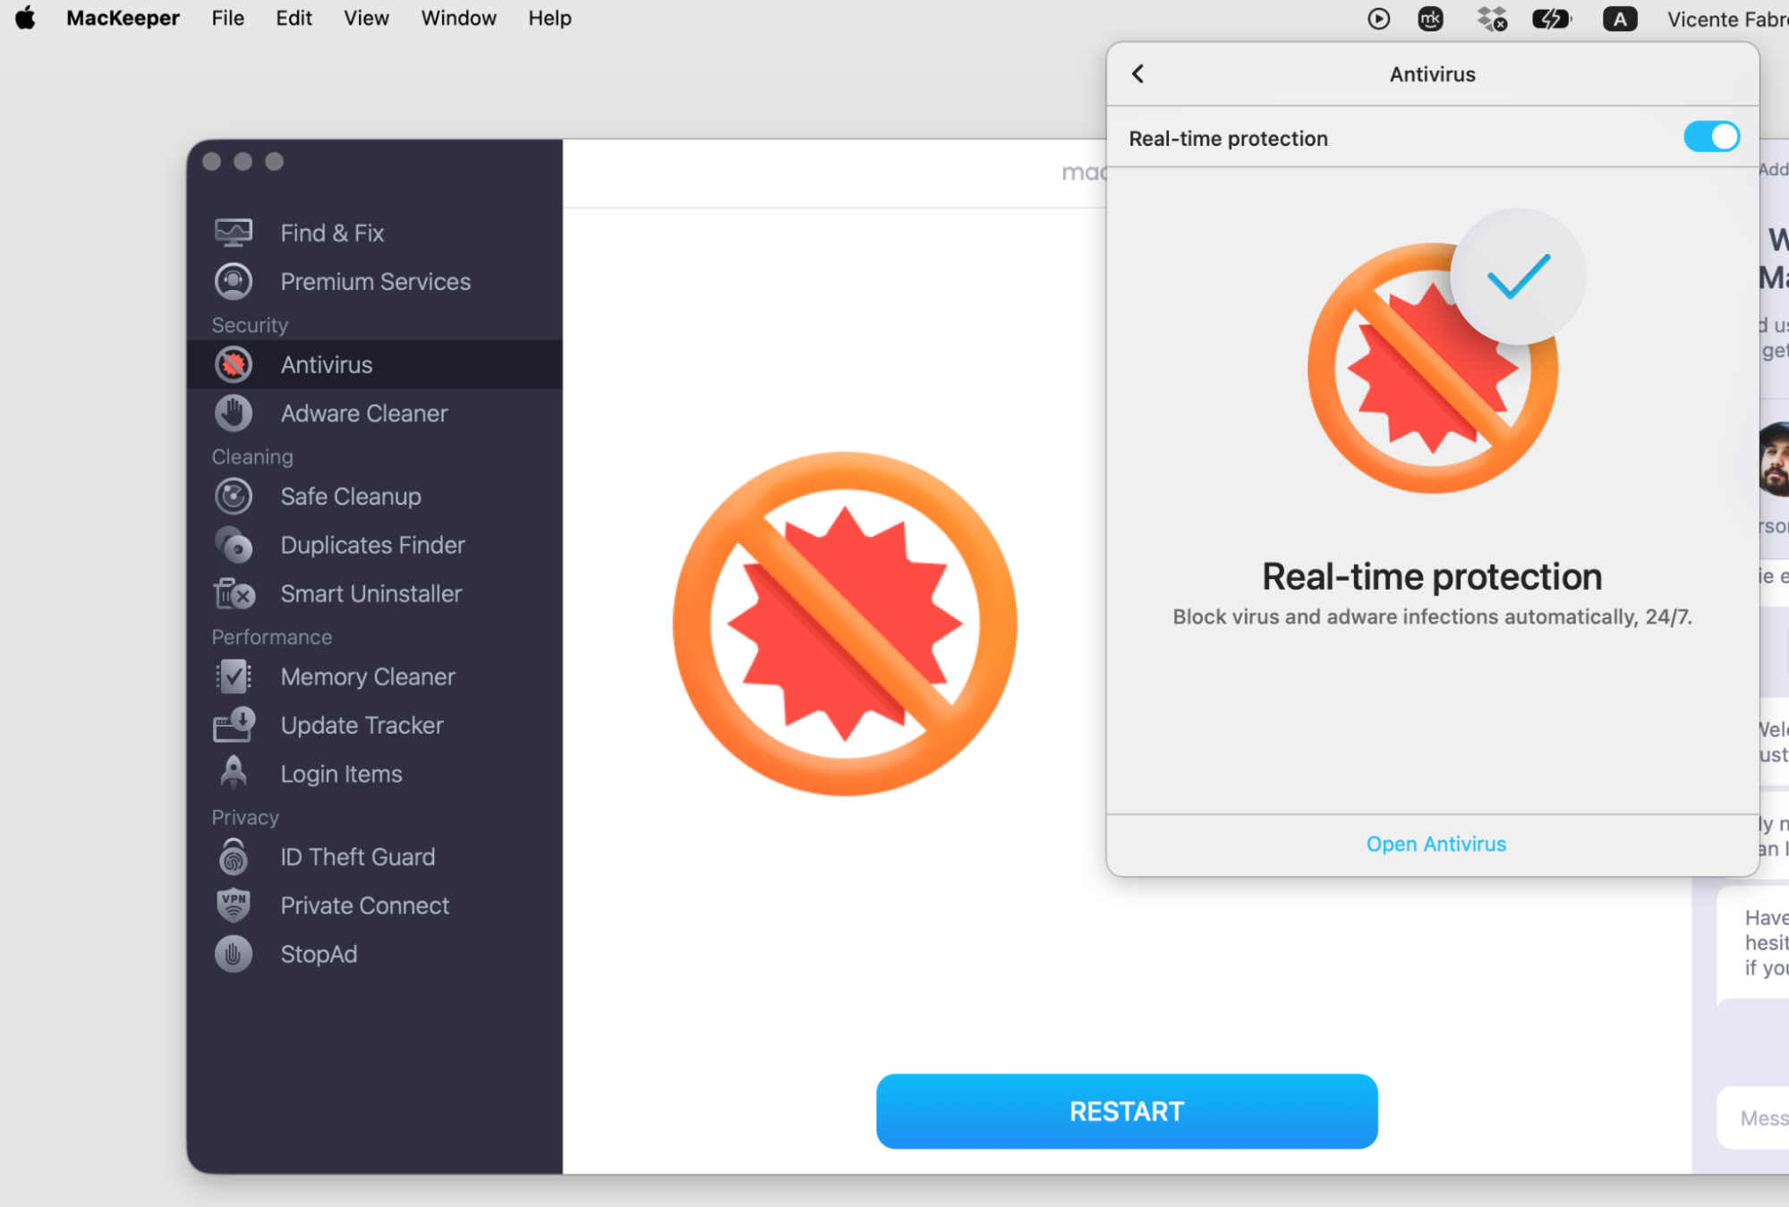Open the Window menu

[x=458, y=18]
